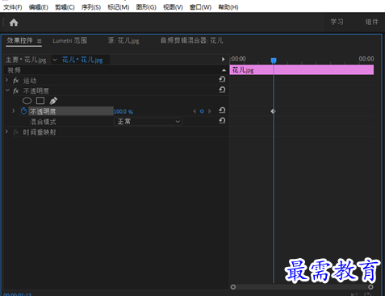Open the 混合模式 dropdown showing 正常
This screenshot has width=385, height=296.
click(x=148, y=122)
